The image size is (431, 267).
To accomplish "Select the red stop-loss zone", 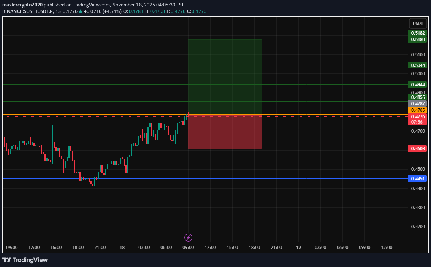I will point(225,132).
